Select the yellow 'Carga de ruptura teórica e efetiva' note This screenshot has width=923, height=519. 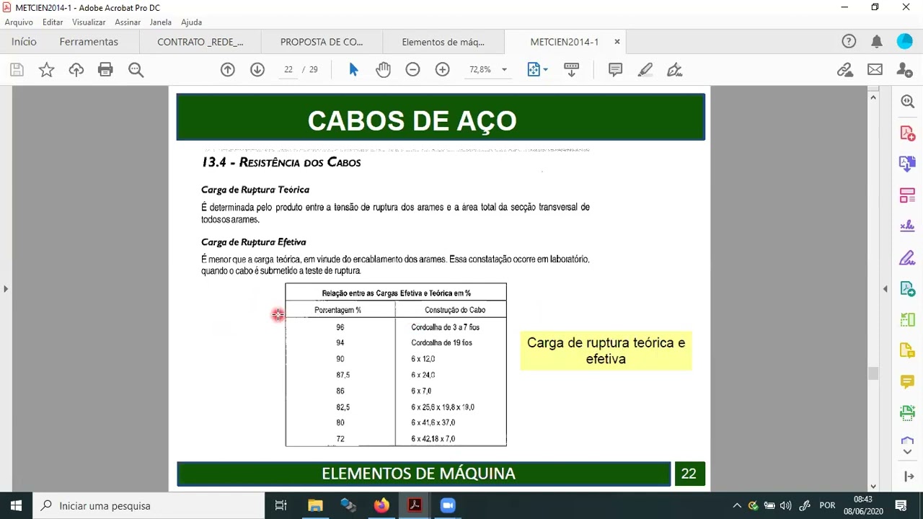coord(606,351)
